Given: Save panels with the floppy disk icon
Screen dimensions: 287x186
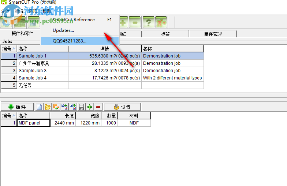Looking at the screenshot, I should tap(81, 107).
